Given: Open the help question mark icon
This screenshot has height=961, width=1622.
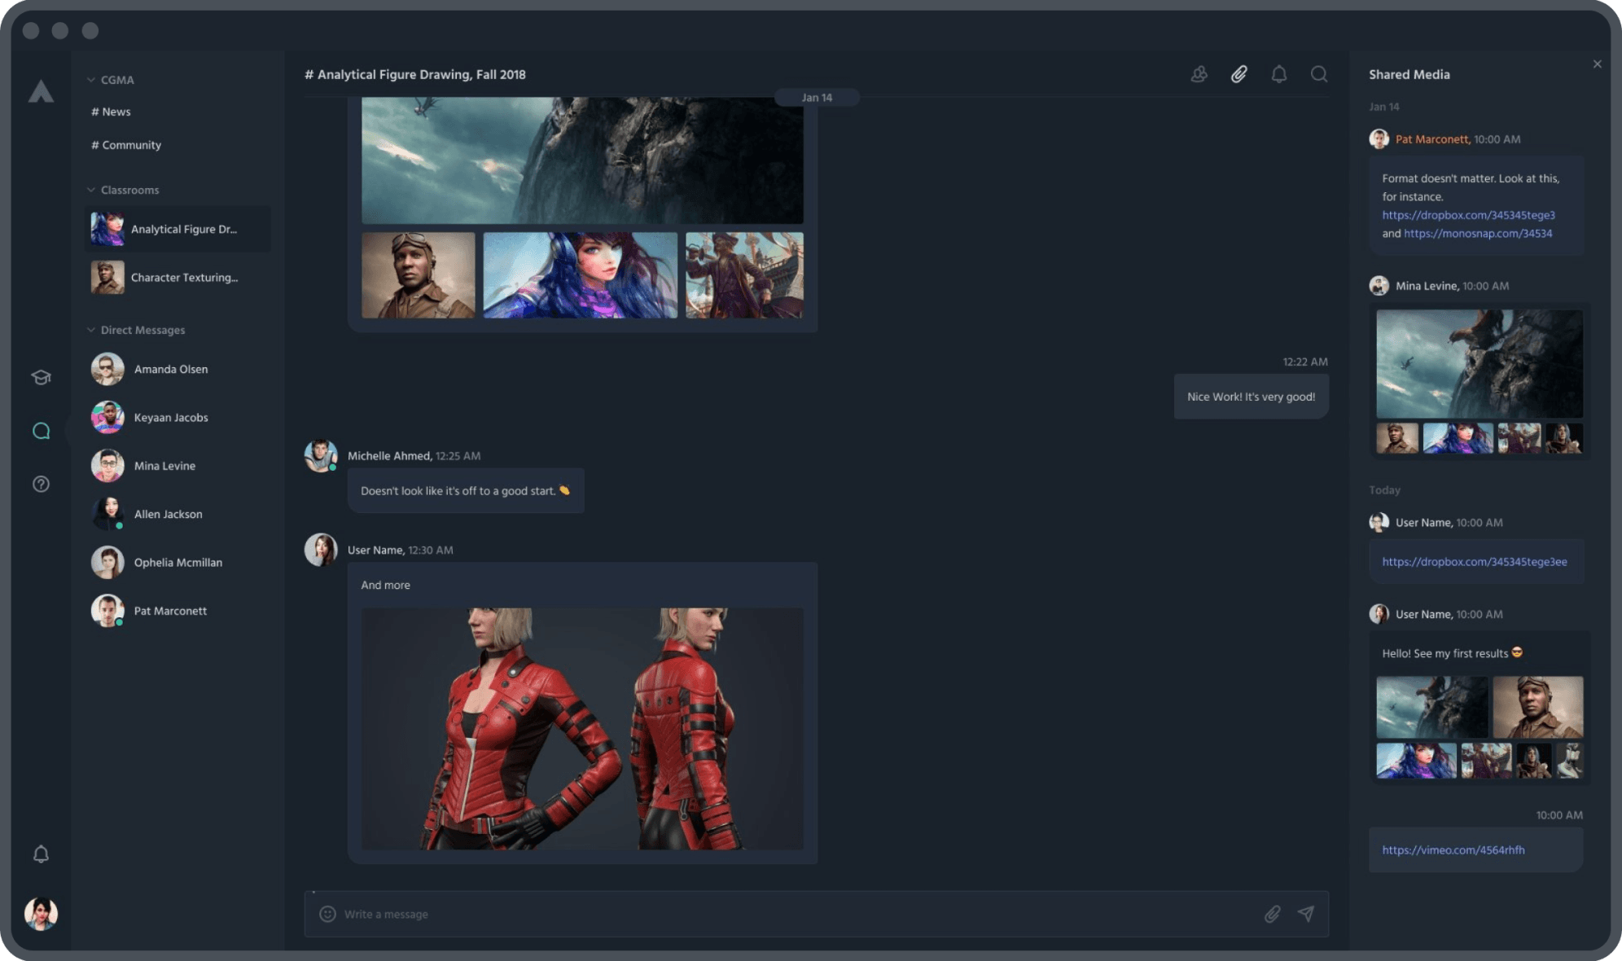Looking at the screenshot, I should [41, 484].
